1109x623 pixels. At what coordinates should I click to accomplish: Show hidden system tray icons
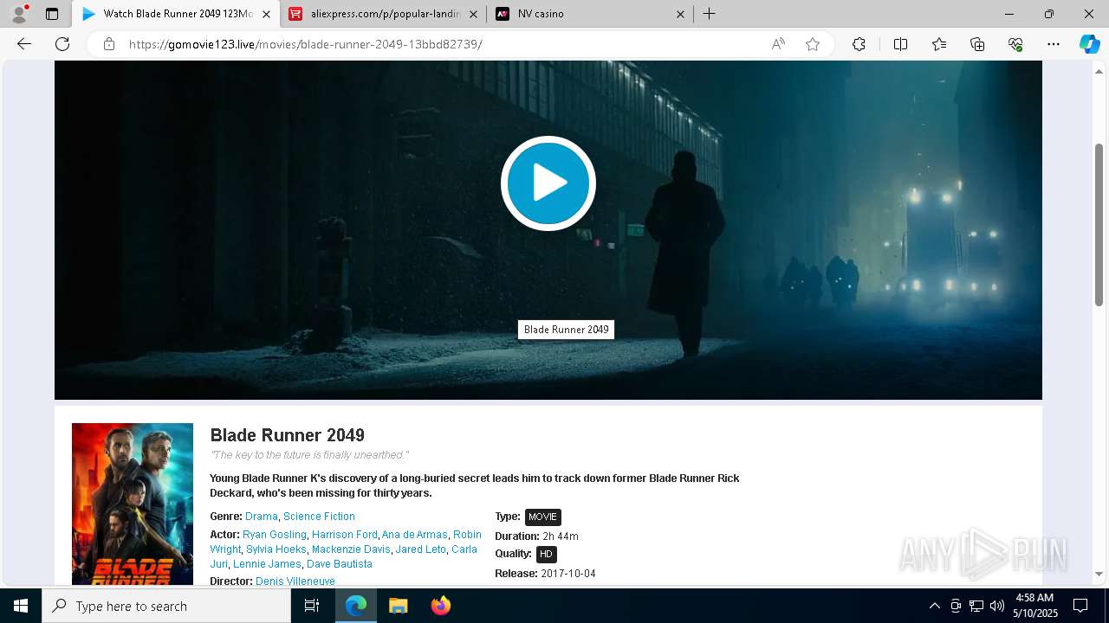934,606
